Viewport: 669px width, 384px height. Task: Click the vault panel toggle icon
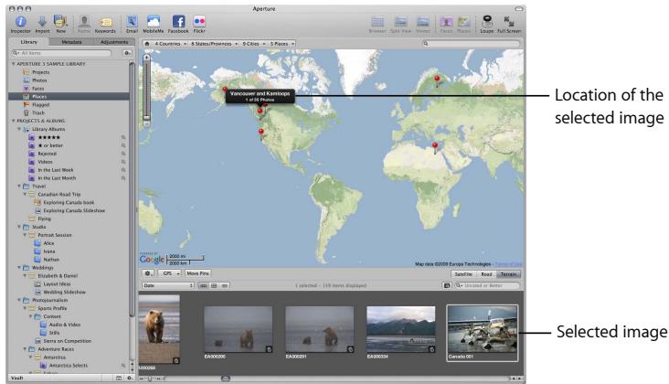tap(119, 378)
